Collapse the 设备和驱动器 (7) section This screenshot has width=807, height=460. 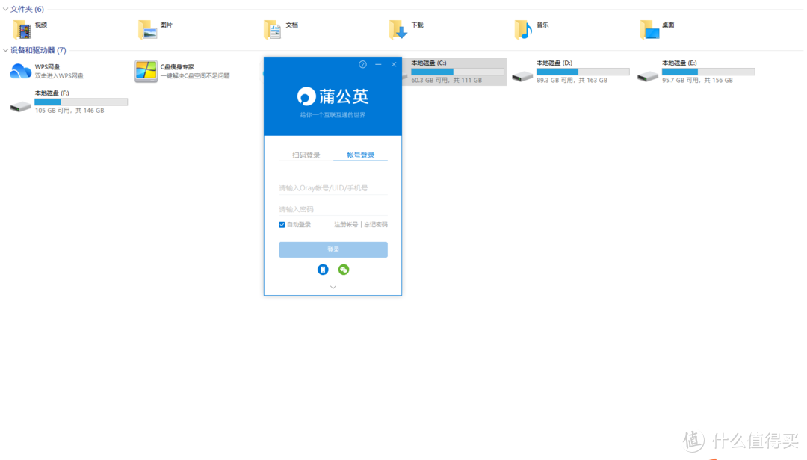coord(6,51)
